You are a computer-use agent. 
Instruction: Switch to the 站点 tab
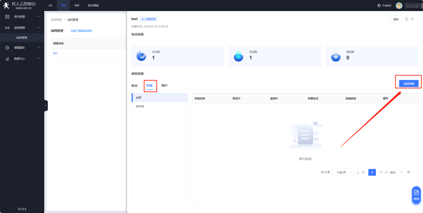(134, 85)
